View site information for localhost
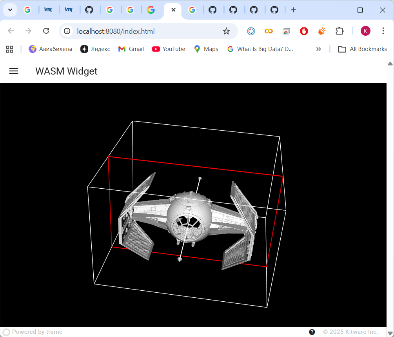 (x=67, y=31)
